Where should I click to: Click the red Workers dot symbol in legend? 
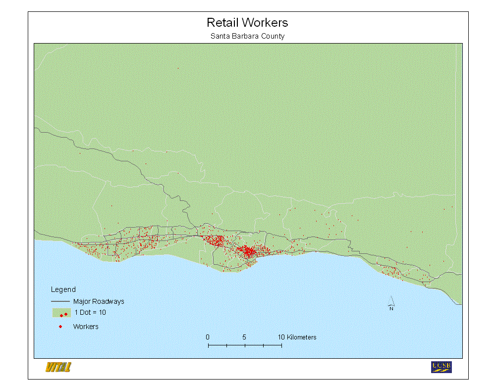click(60, 327)
